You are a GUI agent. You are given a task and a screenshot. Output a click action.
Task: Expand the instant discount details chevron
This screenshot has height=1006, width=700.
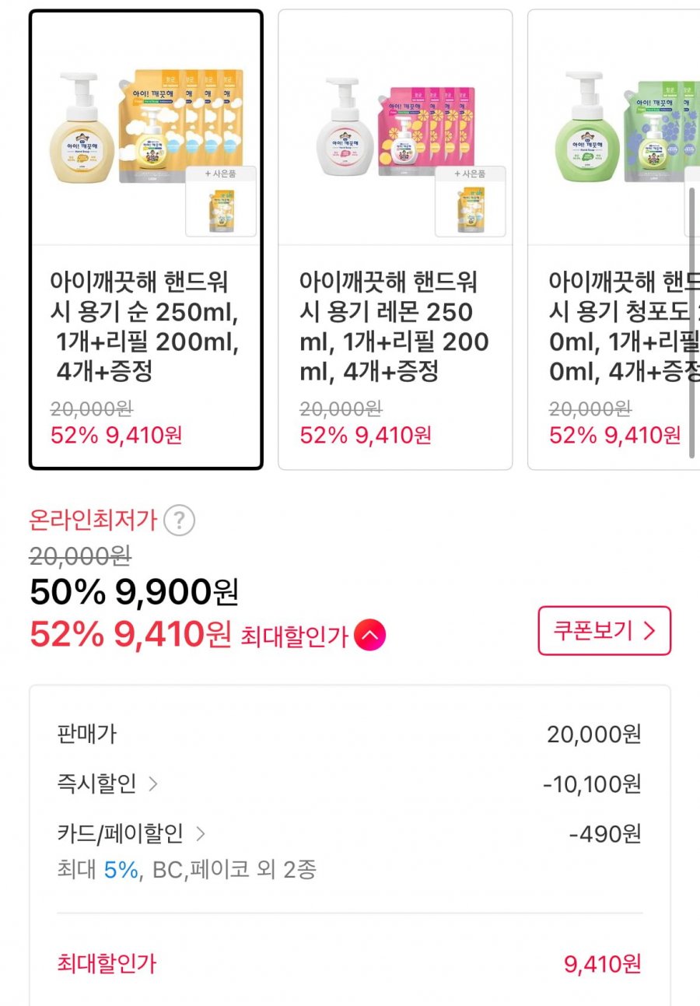(x=153, y=783)
